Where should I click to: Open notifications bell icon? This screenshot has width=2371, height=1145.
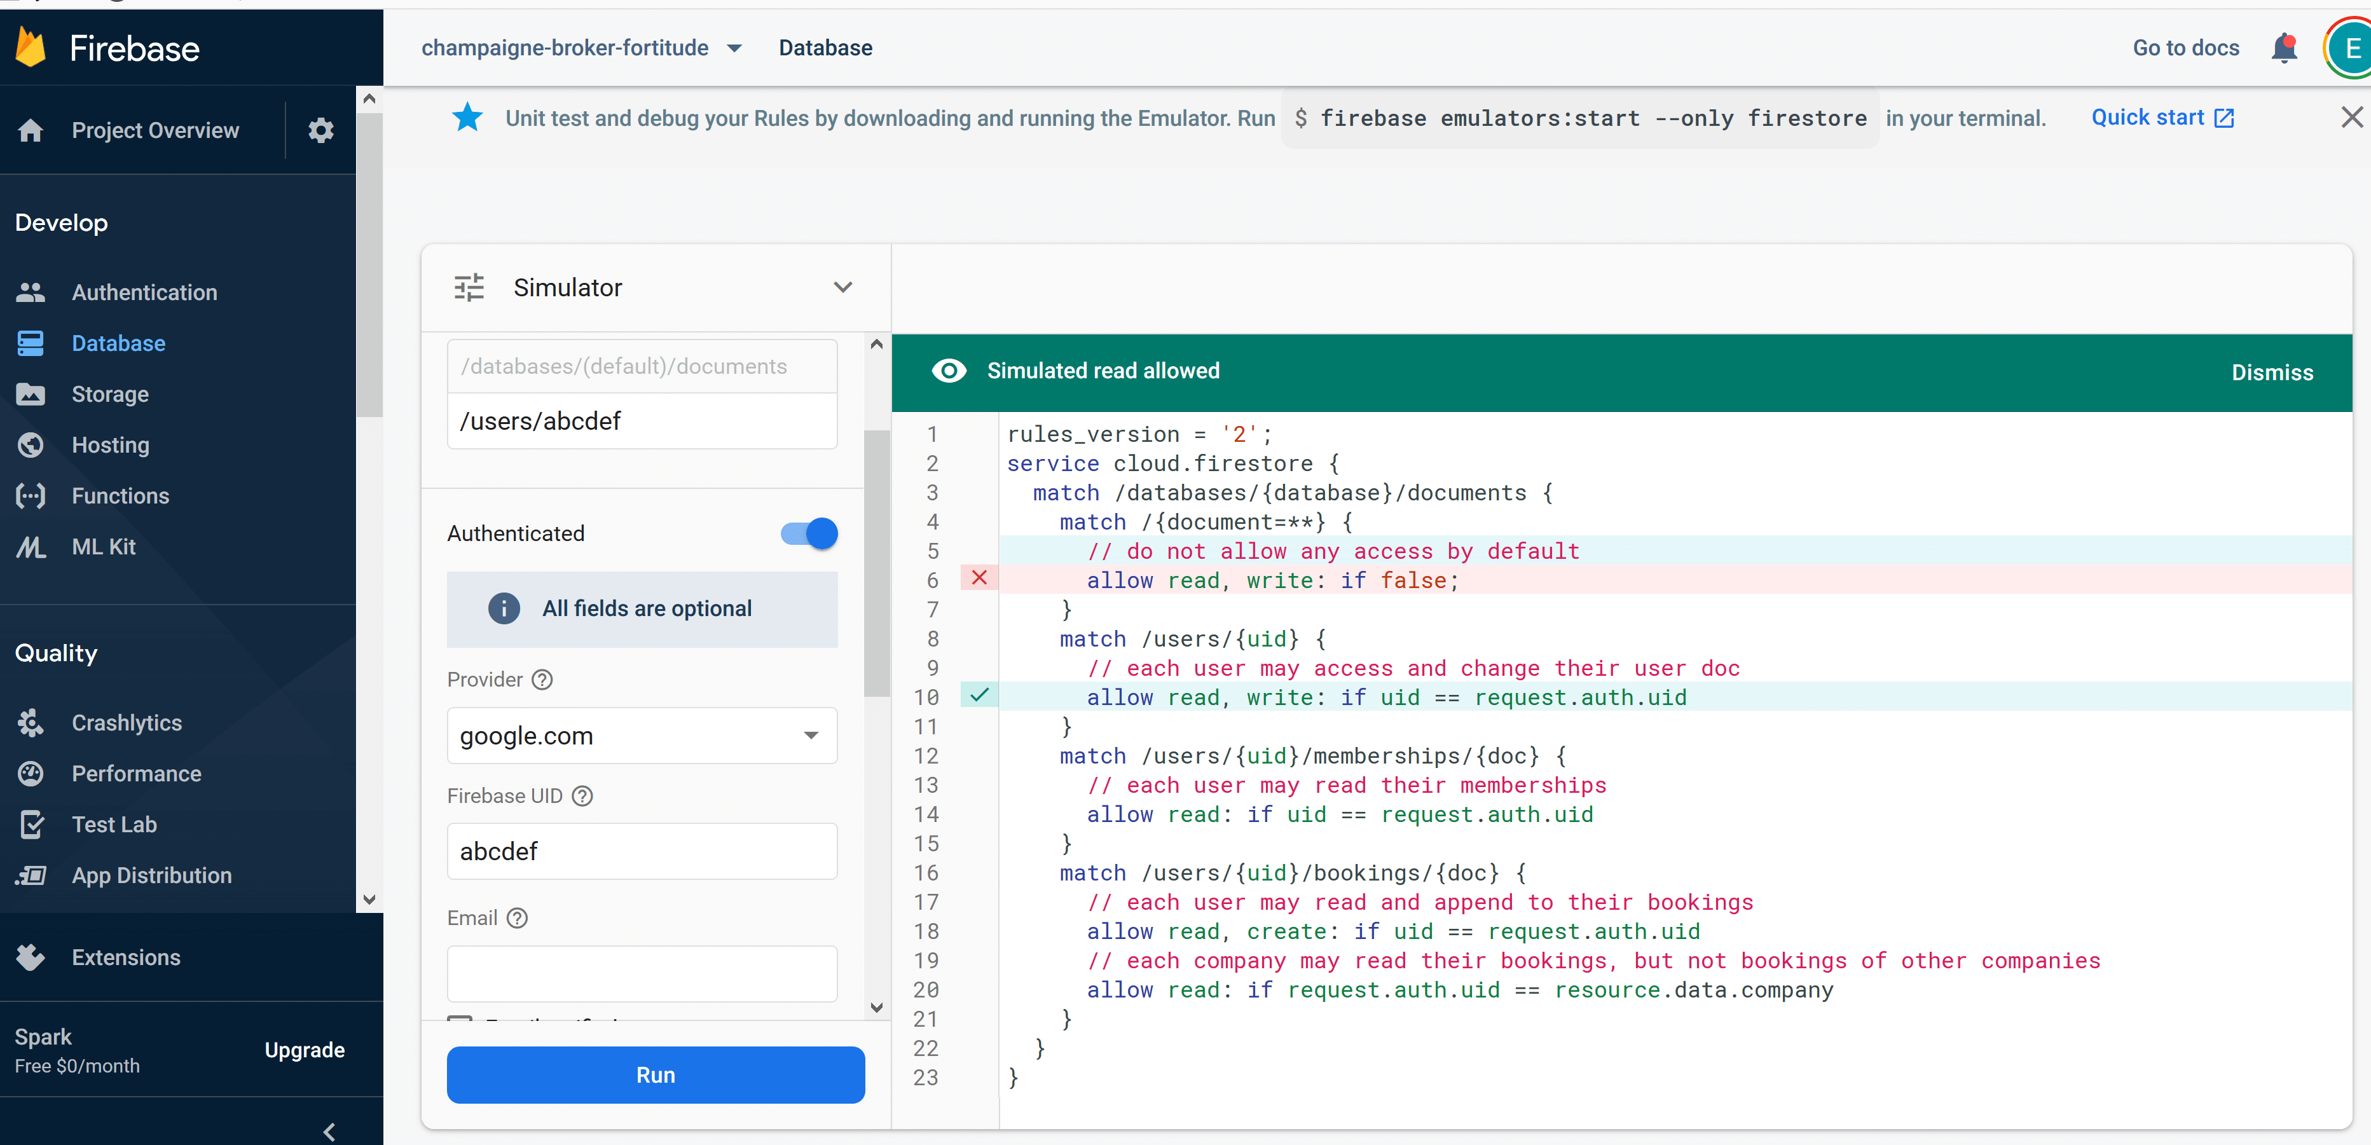coord(2283,48)
